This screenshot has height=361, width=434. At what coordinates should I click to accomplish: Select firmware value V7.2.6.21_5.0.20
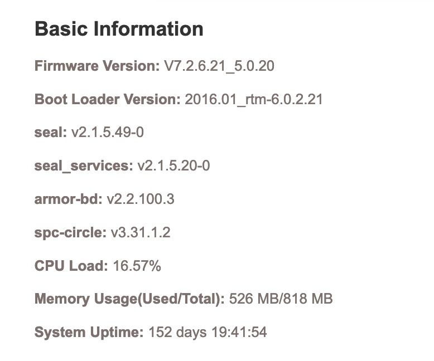point(219,66)
